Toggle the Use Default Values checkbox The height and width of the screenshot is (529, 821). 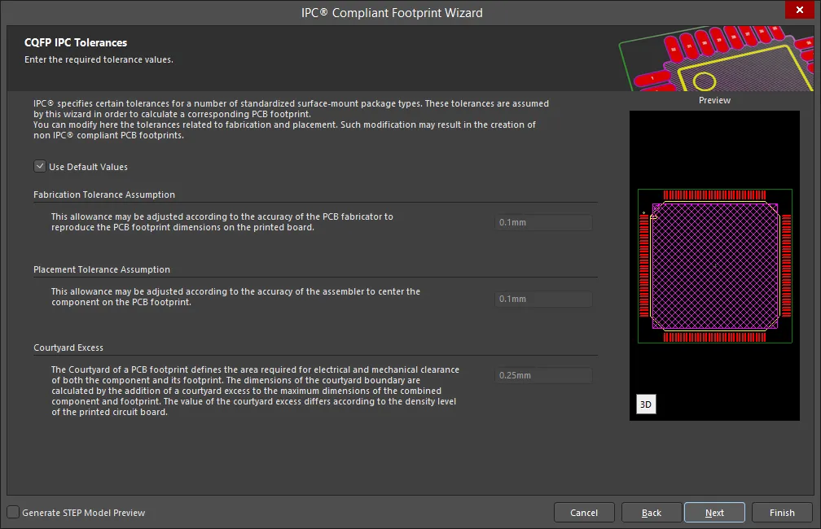tap(40, 166)
